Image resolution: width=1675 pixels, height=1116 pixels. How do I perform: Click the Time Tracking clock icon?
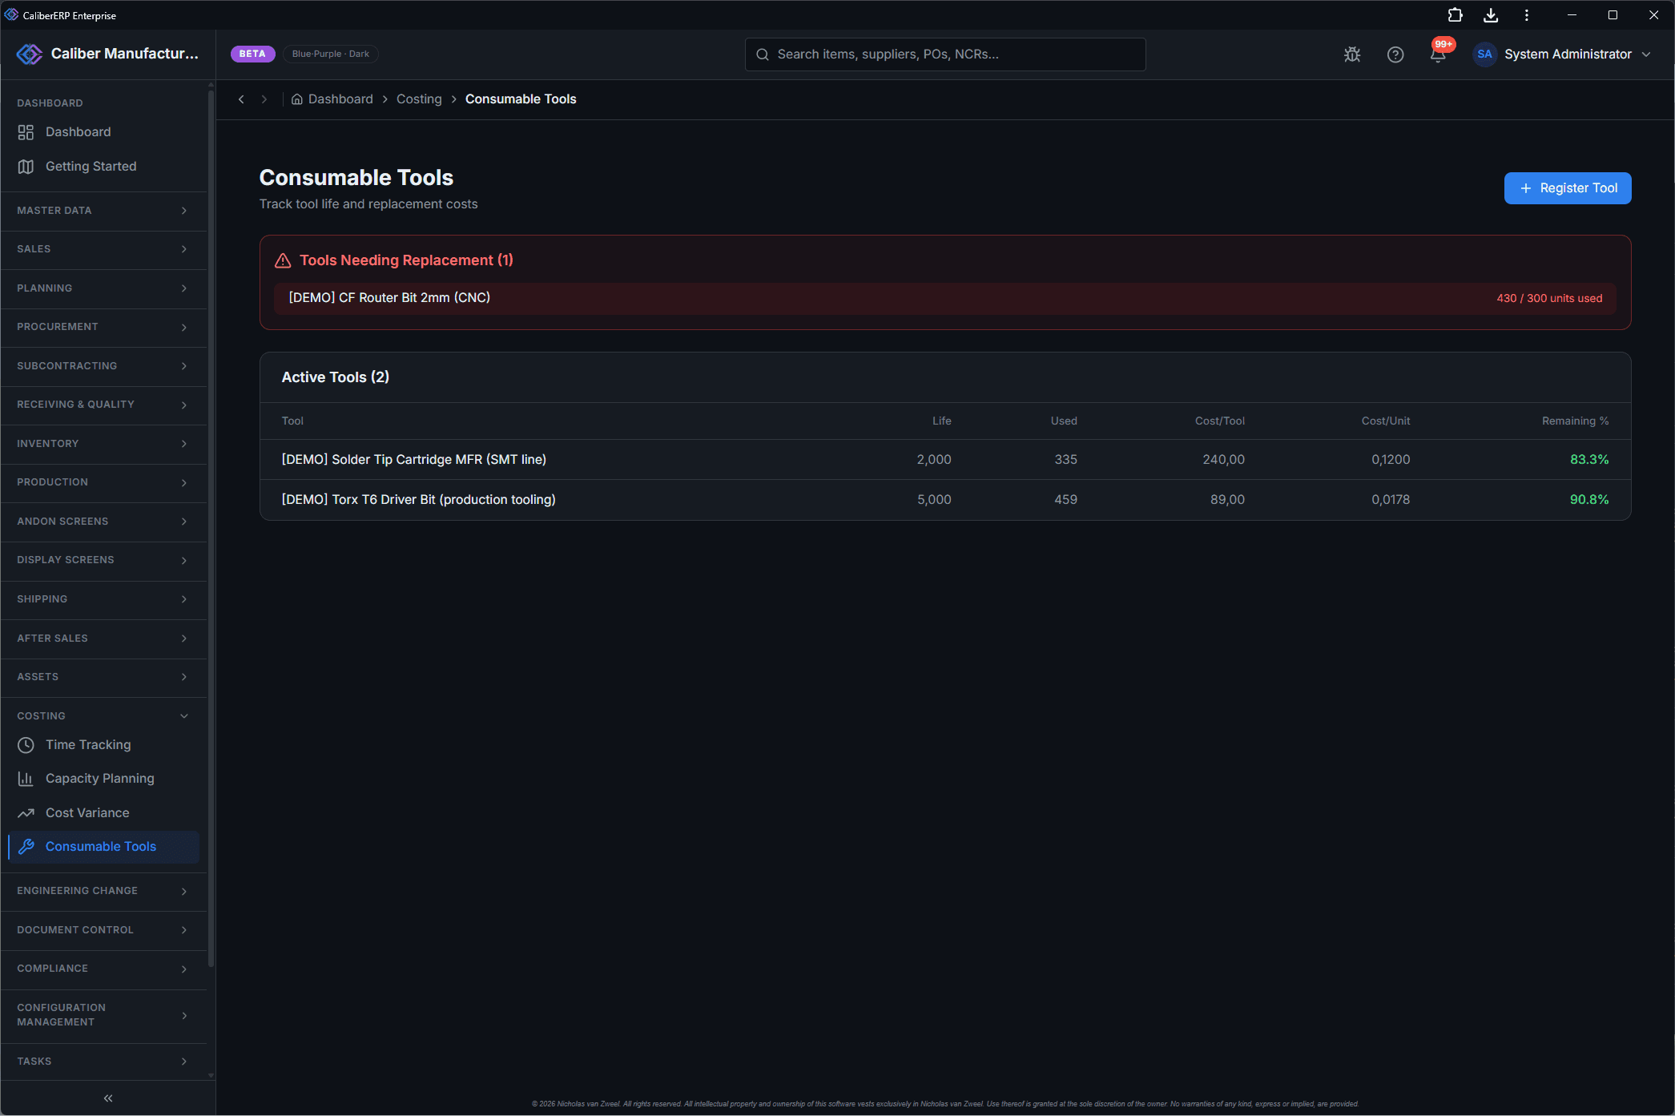[x=26, y=745]
